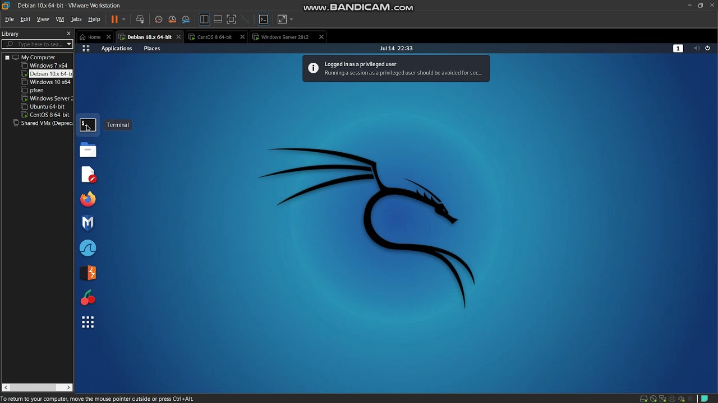The image size is (718, 403).
Task: Take a snapshot of this virtual machine
Action: (x=159, y=19)
